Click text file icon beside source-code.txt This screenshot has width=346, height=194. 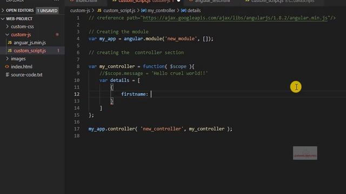(7, 74)
